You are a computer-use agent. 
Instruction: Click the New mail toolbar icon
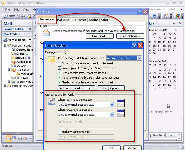6,16
